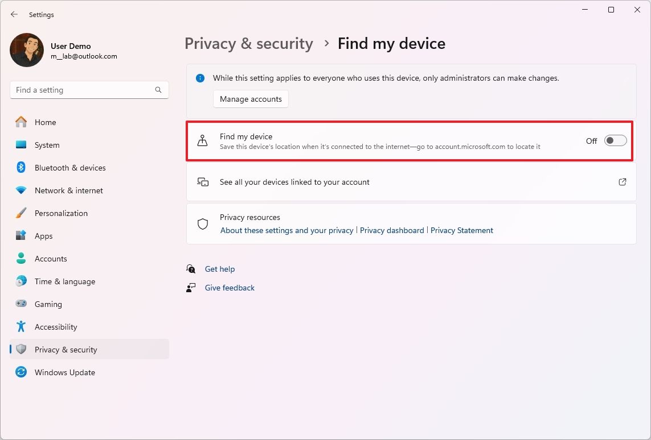This screenshot has width=651, height=440.
Task: Open the external link icon for linked devices
Action: pyautogui.click(x=623, y=182)
